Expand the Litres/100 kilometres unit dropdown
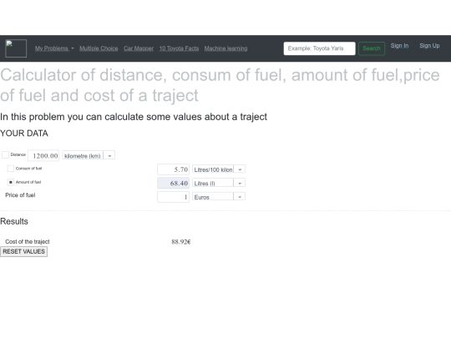The width and height of the screenshot is (451, 338). [219, 169]
